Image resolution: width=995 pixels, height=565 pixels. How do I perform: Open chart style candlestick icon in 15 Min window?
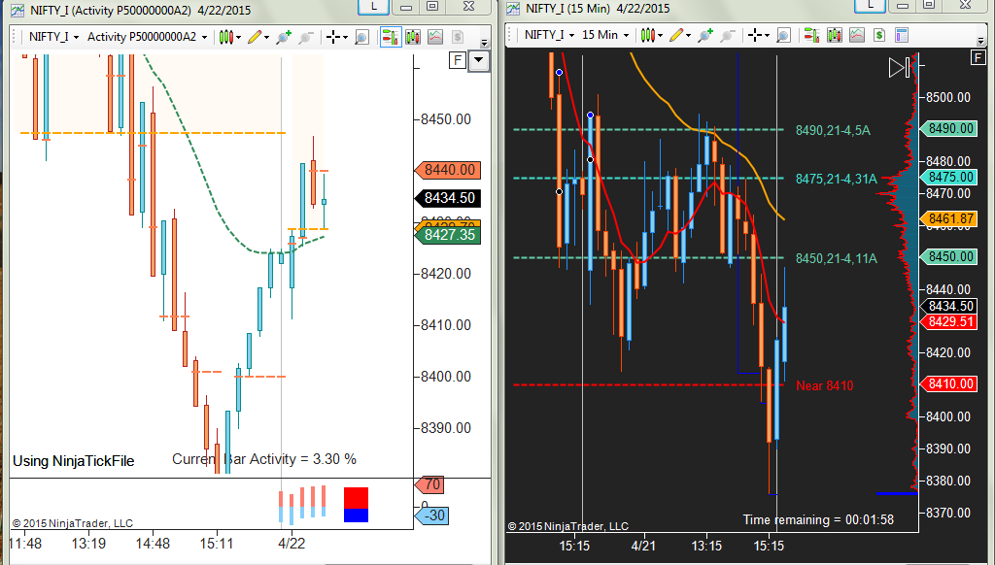point(646,35)
